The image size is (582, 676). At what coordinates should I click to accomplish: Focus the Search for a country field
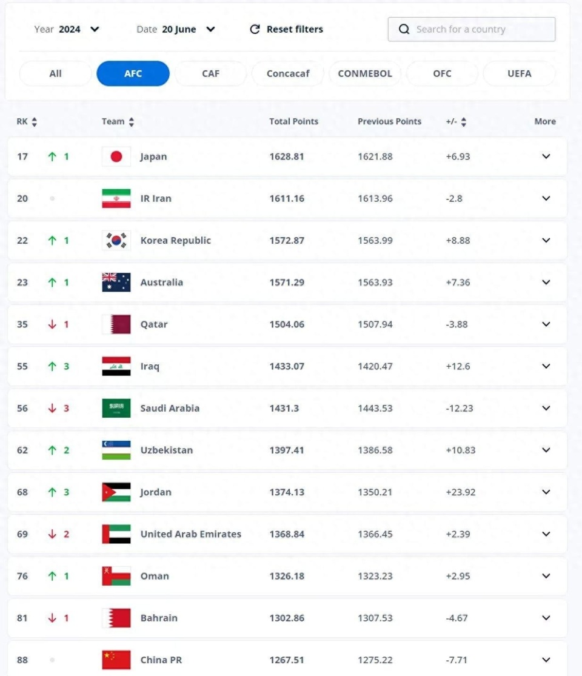click(x=472, y=29)
